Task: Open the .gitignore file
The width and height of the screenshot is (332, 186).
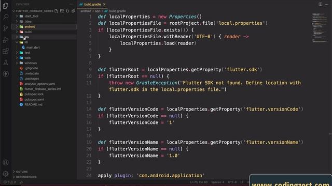Action: 31,68
